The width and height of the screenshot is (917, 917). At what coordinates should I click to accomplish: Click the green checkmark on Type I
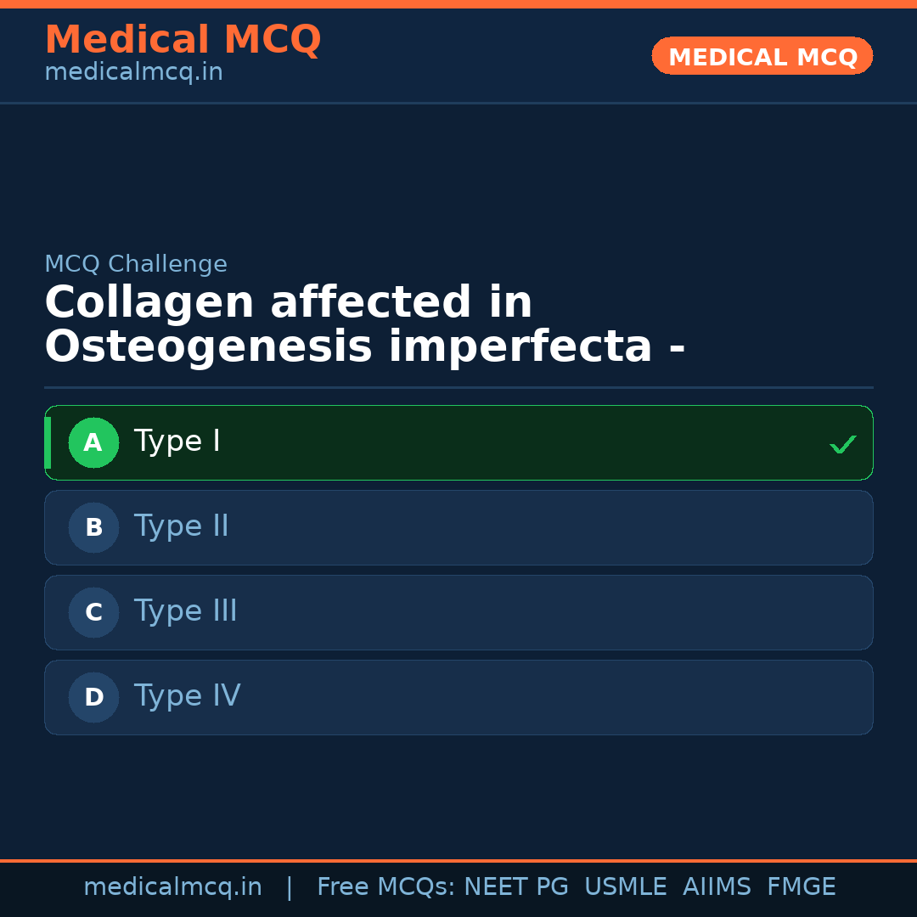[842, 444]
